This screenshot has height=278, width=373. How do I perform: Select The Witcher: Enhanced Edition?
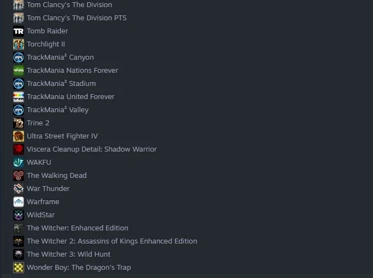click(x=78, y=228)
